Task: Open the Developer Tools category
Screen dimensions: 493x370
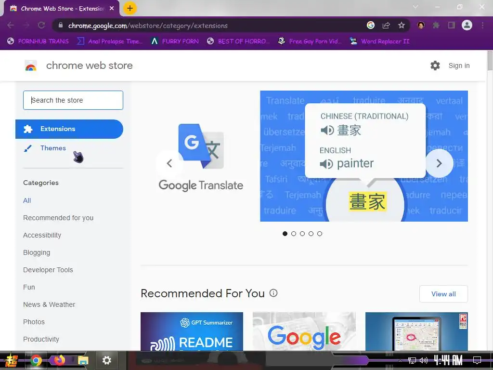Action: (x=48, y=270)
